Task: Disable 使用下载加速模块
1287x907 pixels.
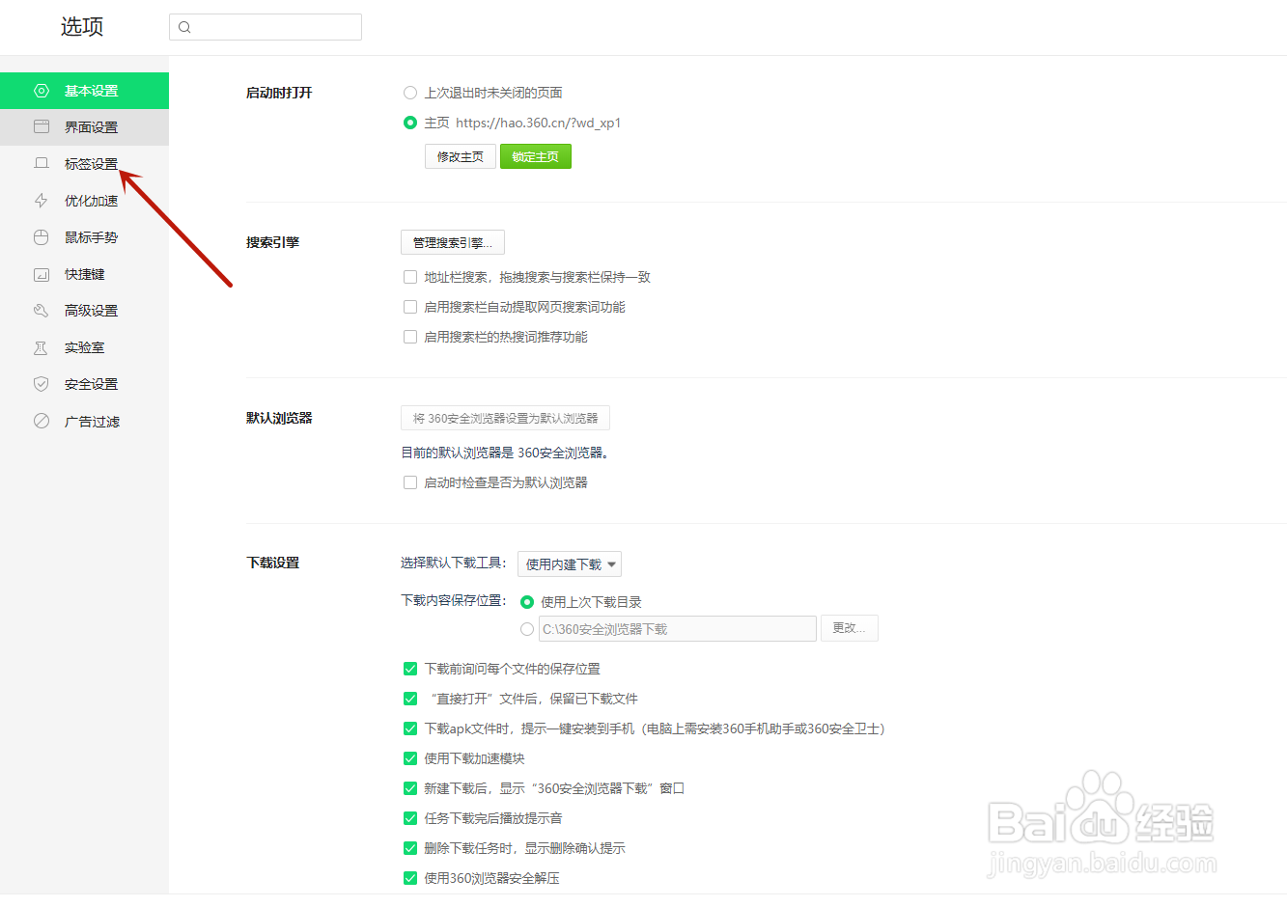Action: pyautogui.click(x=410, y=758)
